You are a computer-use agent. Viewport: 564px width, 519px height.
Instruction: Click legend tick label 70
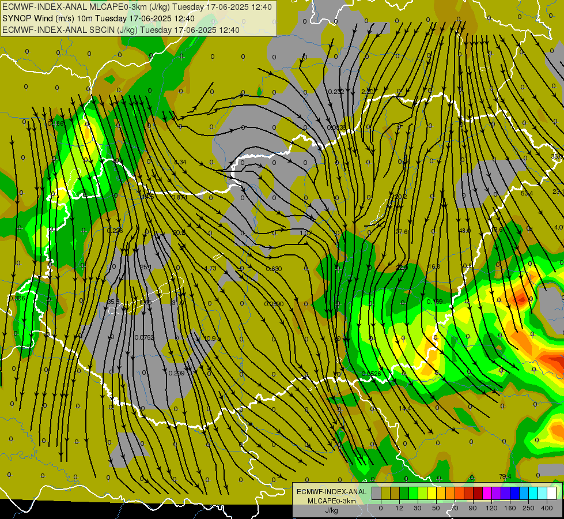(x=455, y=508)
